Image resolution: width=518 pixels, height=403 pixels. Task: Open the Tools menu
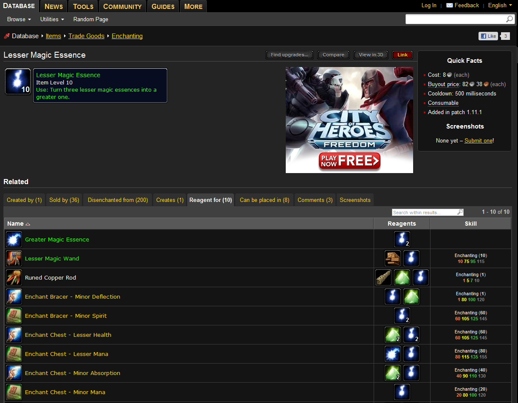[82, 6]
